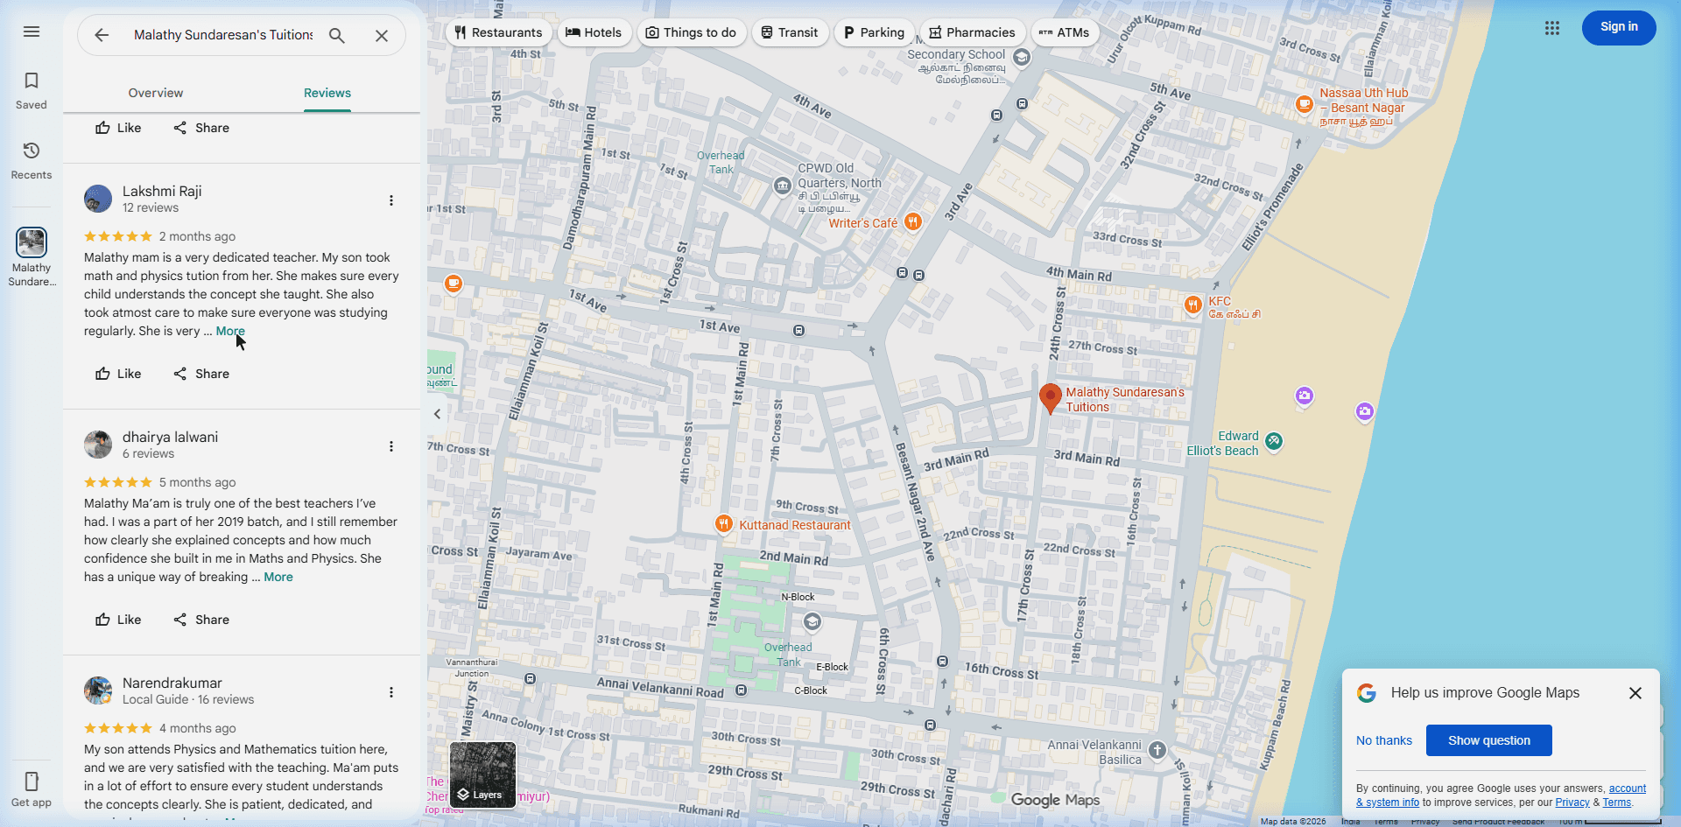Collapse the side panel arrow

point(437,414)
